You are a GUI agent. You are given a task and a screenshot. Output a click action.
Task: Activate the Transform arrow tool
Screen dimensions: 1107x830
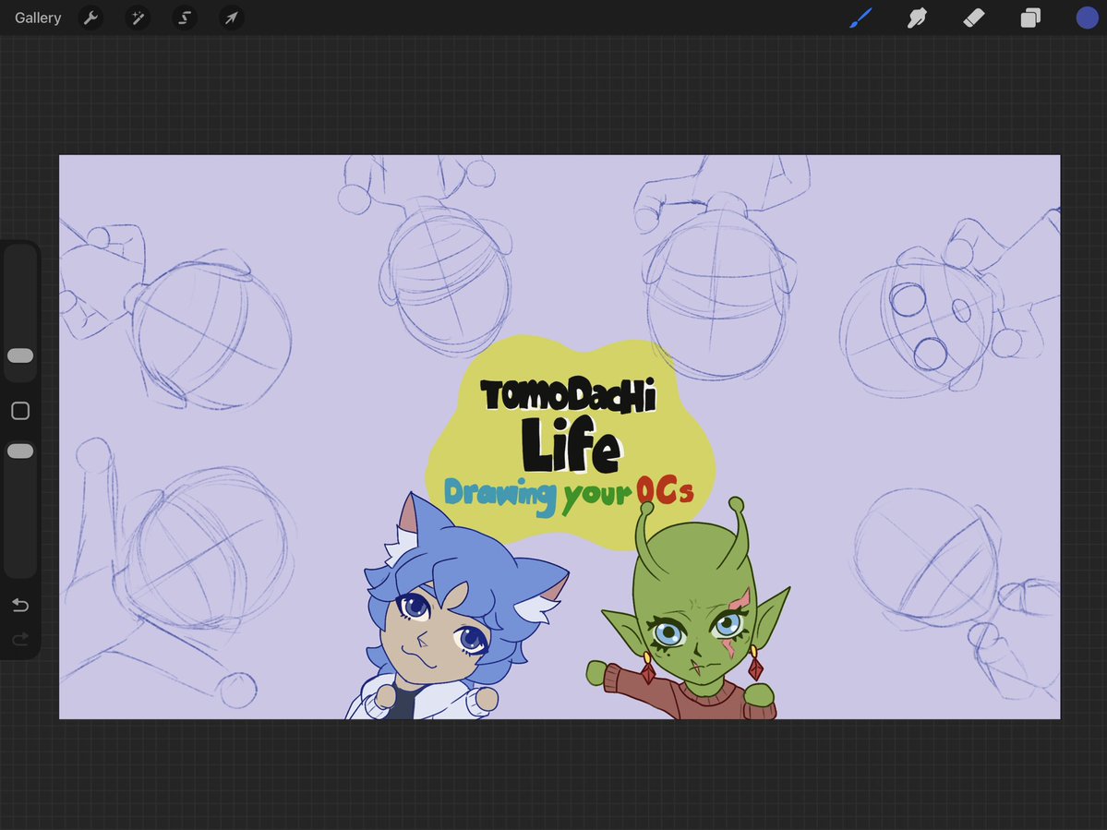[x=232, y=18]
